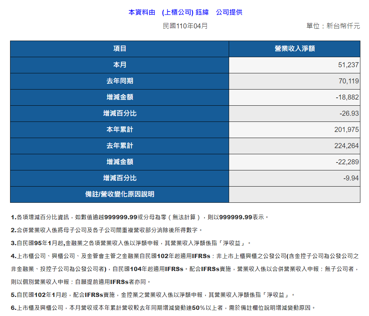Click the 去年同期 row label
Viewport: 369px width, 316px height.
coord(119,81)
